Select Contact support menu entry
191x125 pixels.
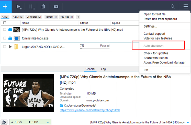pyautogui.click(x=154, y=34)
